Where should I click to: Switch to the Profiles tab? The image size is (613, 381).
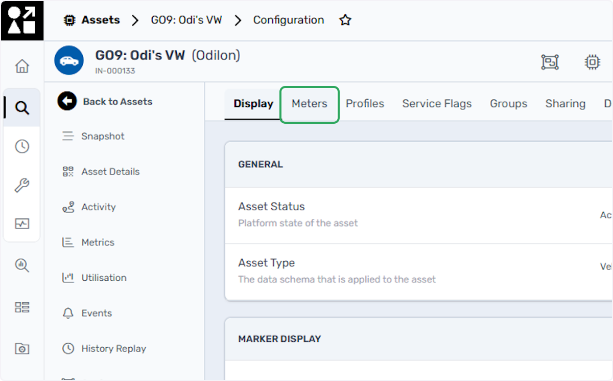click(365, 103)
